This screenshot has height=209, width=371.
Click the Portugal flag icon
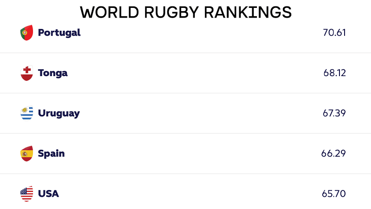[x=27, y=33]
